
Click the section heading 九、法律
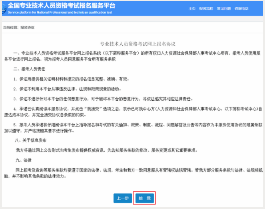coord(24,160)
